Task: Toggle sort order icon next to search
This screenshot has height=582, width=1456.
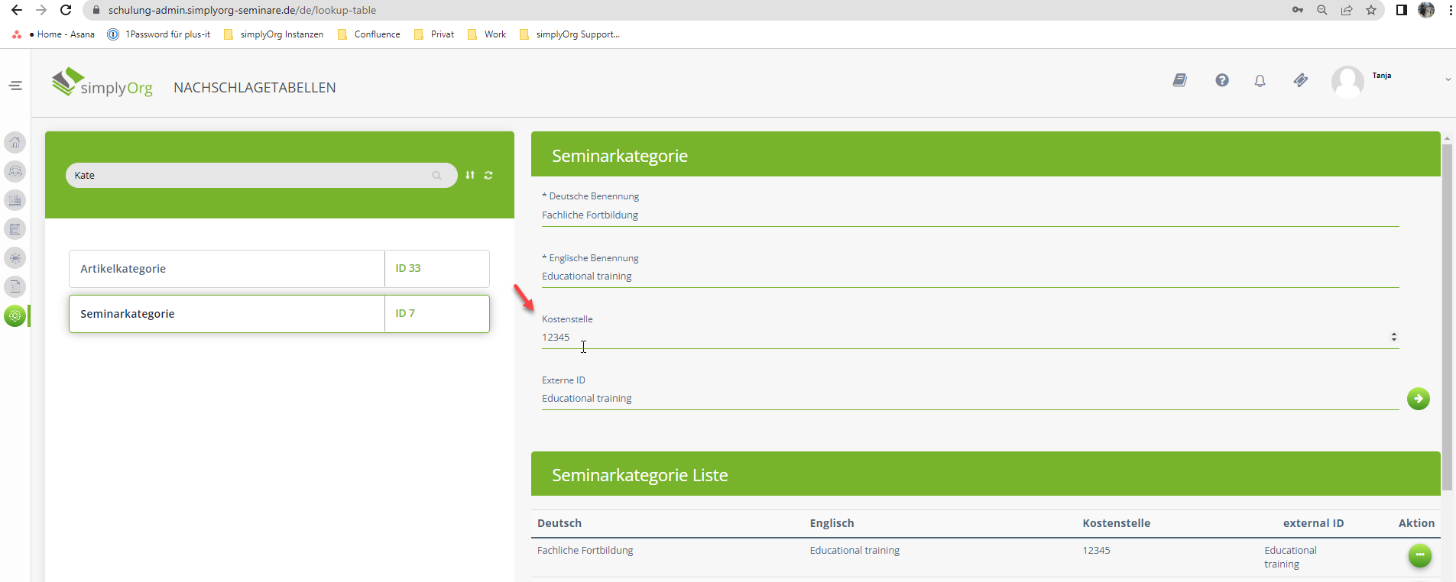Action: (x=470, y=176)
